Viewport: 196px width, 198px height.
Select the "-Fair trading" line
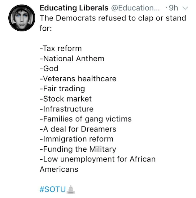tap(62, 89)
